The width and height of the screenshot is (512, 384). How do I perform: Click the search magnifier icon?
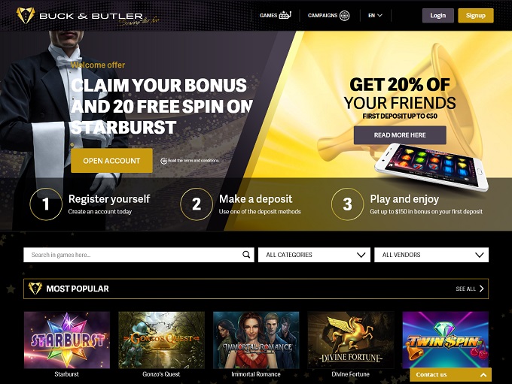pyautogui.click(x=246, y=255)
